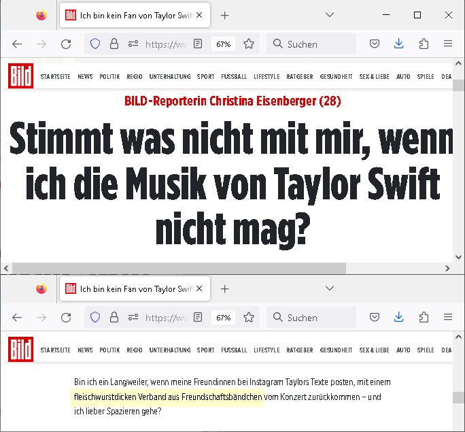The image size is (465, 432).
Task: Open STARTSEITE in upper Bild navigation
Action: [56, 77]
